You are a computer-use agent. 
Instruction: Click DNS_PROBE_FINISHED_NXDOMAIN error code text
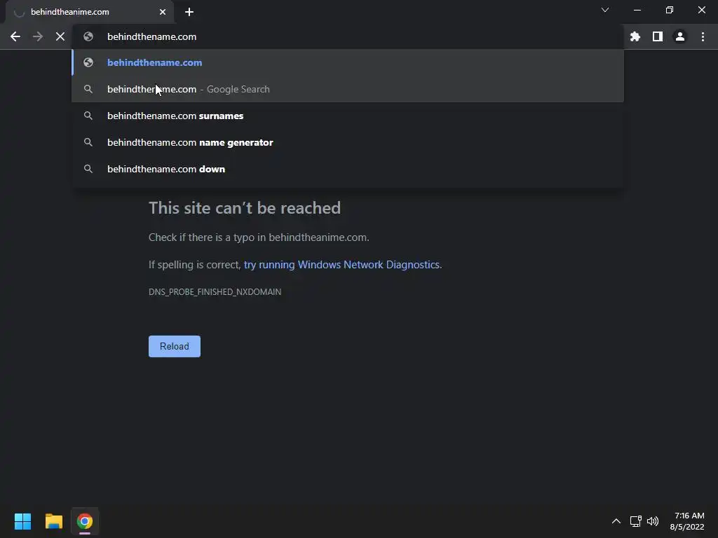[215, 292]
